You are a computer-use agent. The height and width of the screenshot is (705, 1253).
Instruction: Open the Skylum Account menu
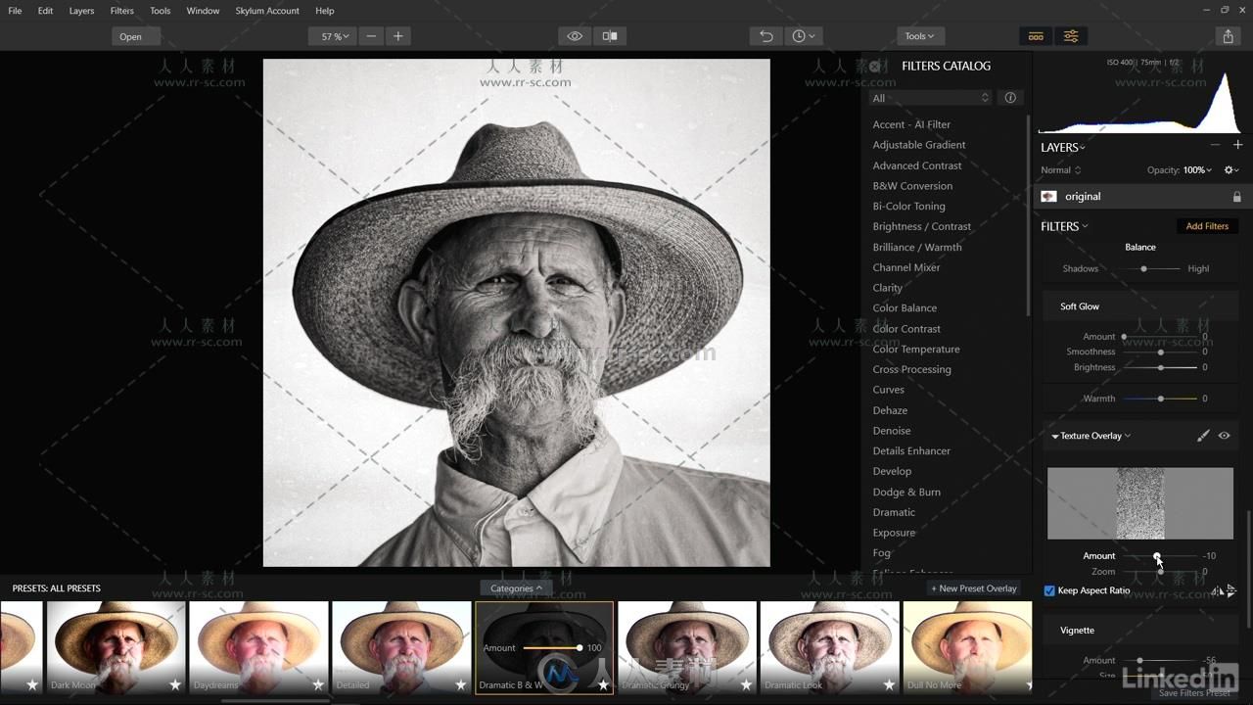(267, 11)
